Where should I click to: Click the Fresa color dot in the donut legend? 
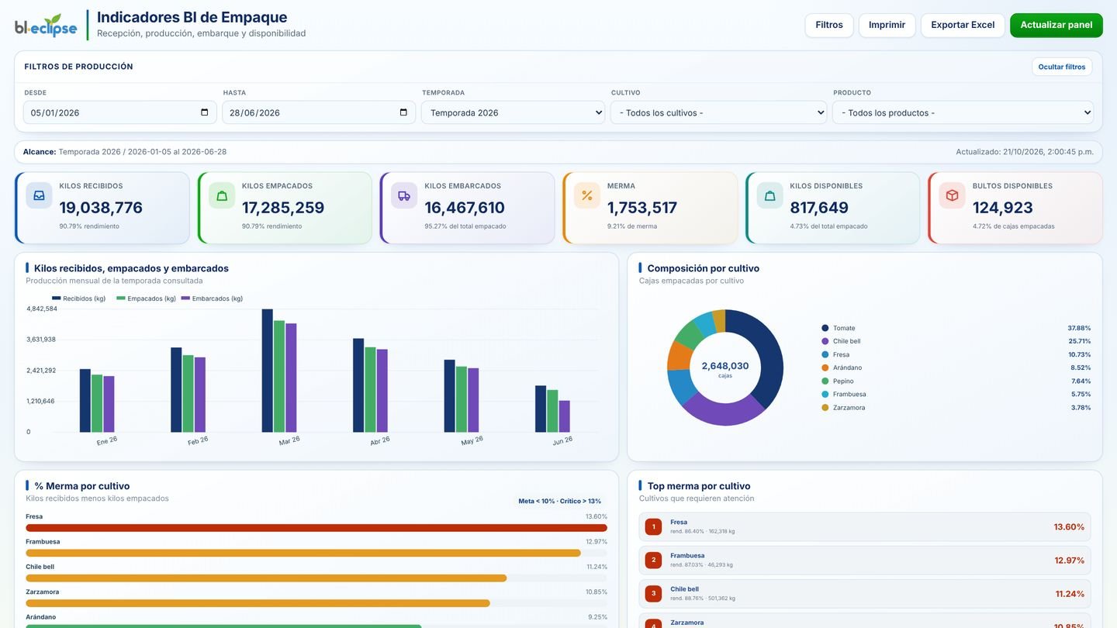[x=825, y=354]
